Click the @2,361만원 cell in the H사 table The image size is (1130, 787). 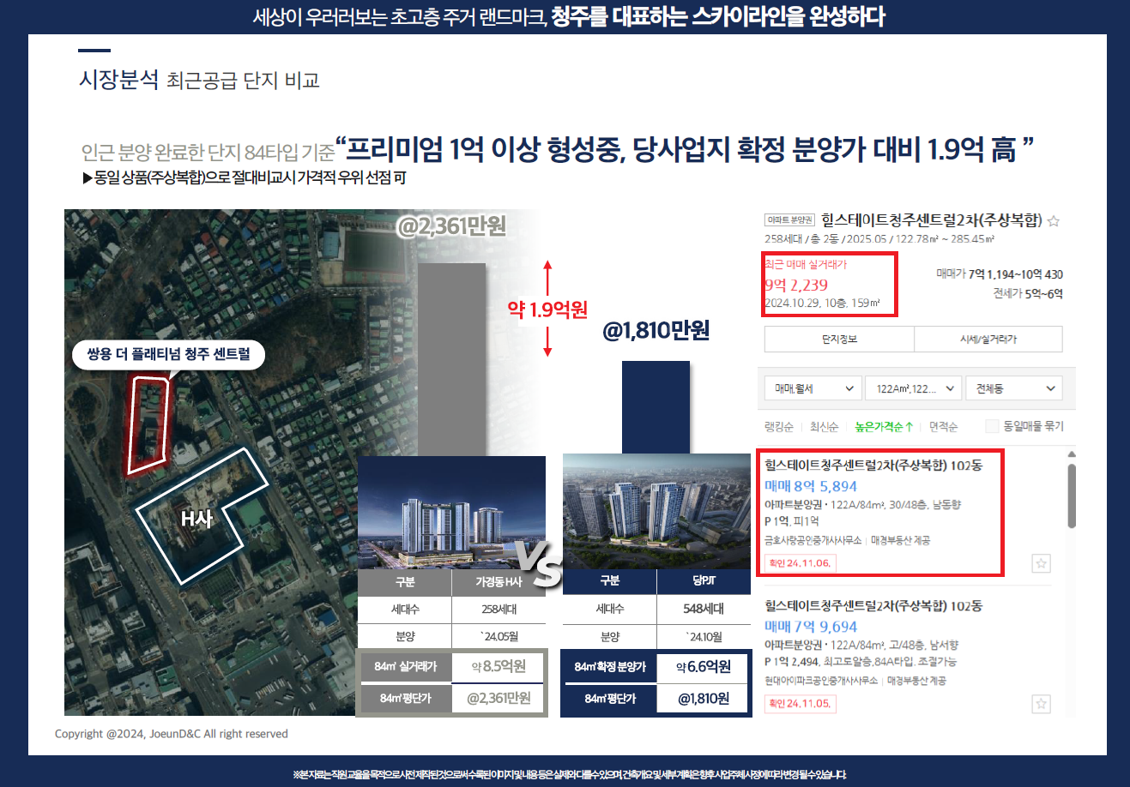pos(499,698)
